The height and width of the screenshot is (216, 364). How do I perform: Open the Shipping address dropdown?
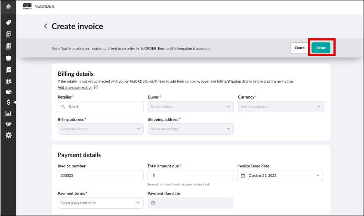191,129
